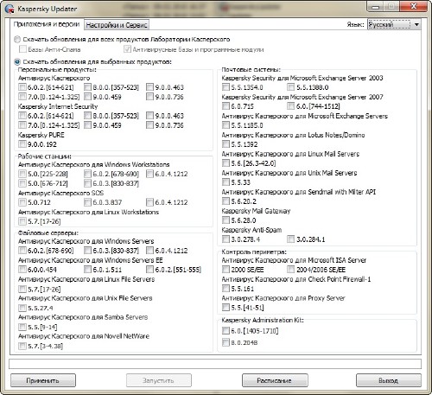
Task: Enable Novell NetWare 5.7.[3-4.38] checkbox
Action: pos(22,346)
